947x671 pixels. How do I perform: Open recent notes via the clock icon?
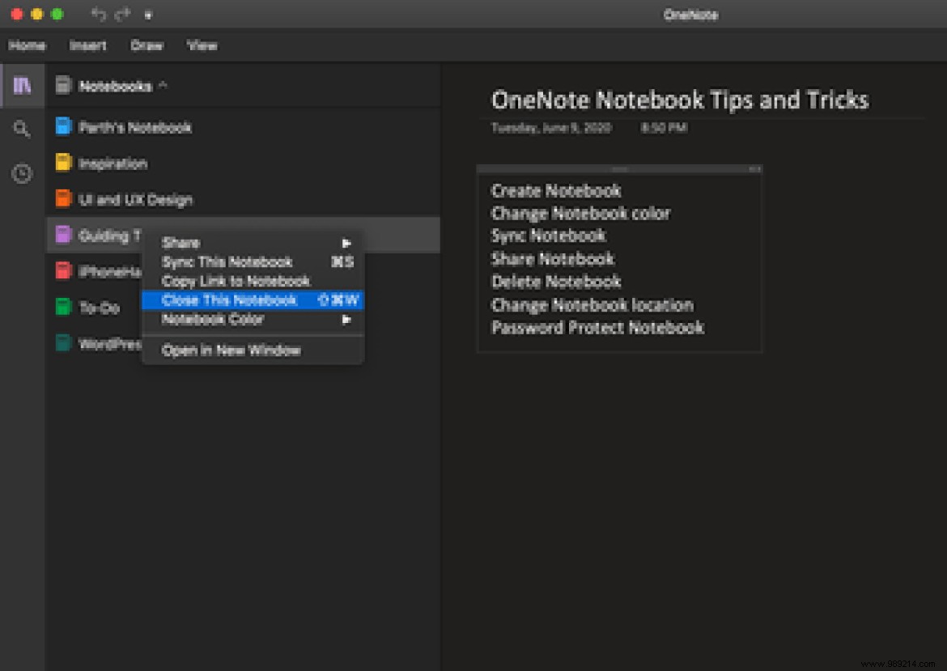click(22, 172)
